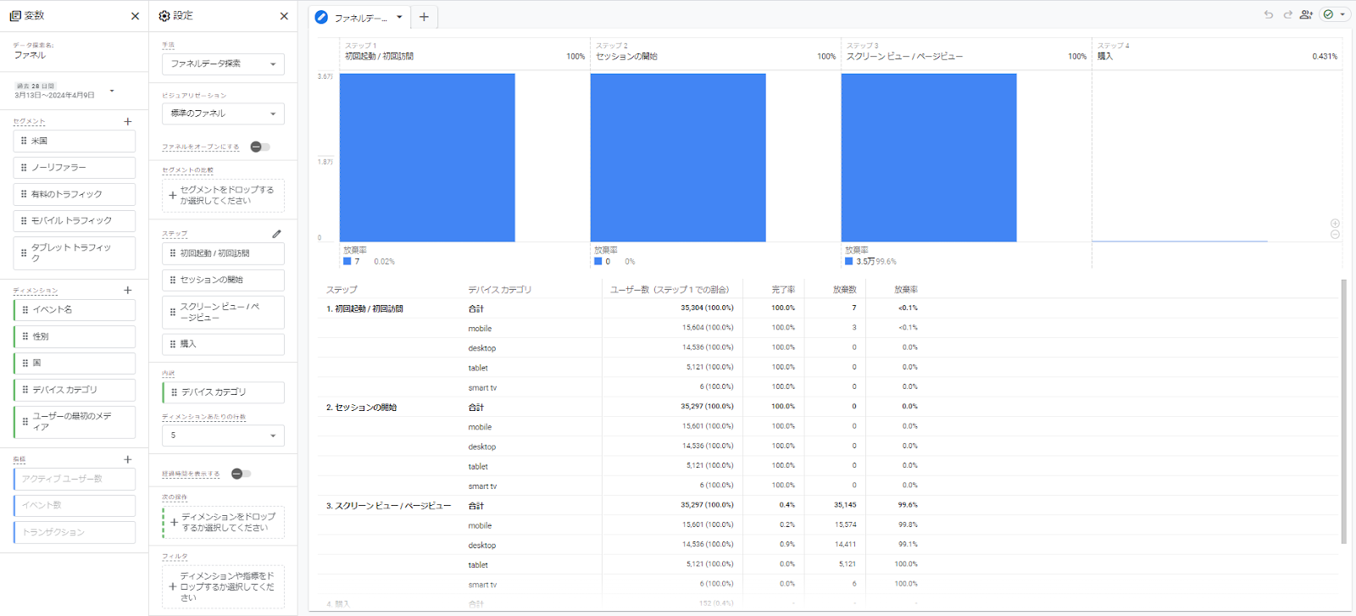Open the rows per dimension dropdown showing 5
Image resolution: width=1356 pixels, height=616 pixels.
click(223, 436)
